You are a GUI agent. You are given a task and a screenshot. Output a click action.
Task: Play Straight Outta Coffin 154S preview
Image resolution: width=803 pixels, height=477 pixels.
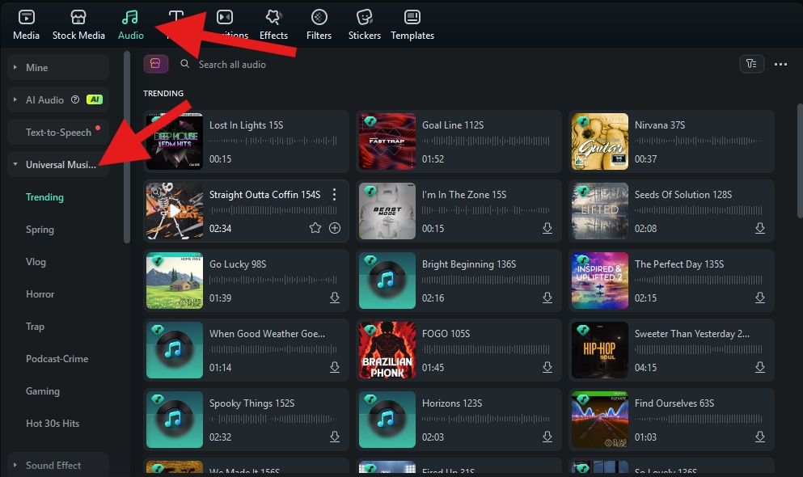(175, 211)
